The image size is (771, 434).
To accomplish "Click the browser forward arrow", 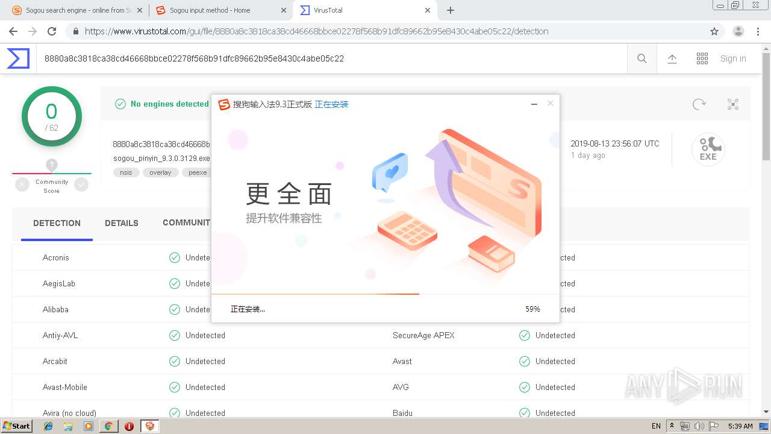I will (x=33, y=31).
